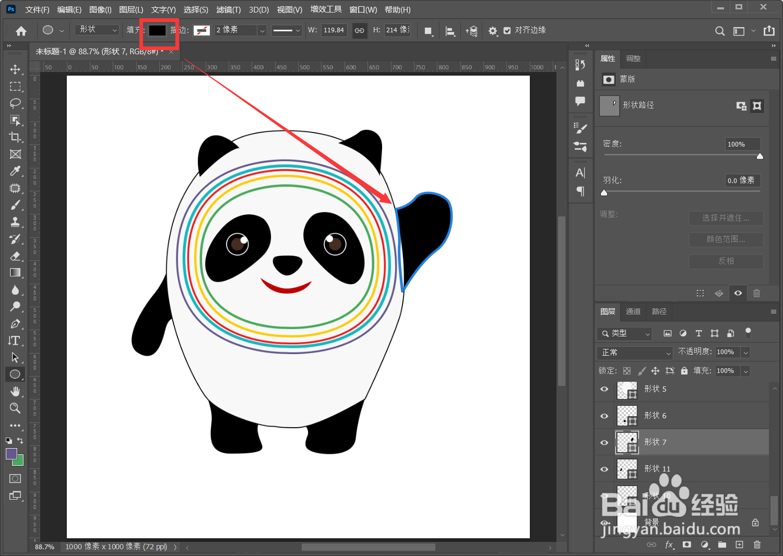The width and height of the screenshot is (783, 556).
Task: Open stroke line style dropdown
Action: click(x=287, y=30)
